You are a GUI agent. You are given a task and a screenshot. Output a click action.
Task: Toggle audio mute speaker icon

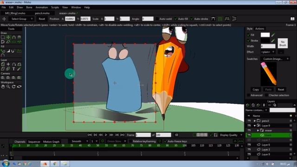point(176,135)
